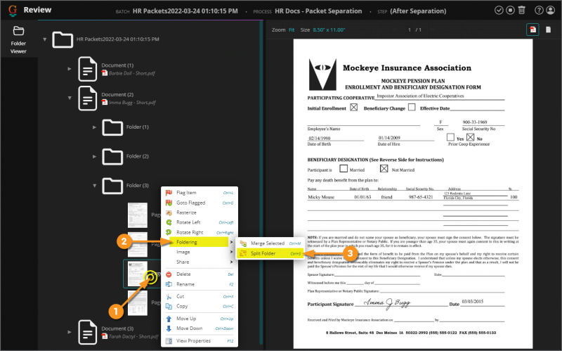
Task: Click the trash delete batch icon
Action: 521,11
